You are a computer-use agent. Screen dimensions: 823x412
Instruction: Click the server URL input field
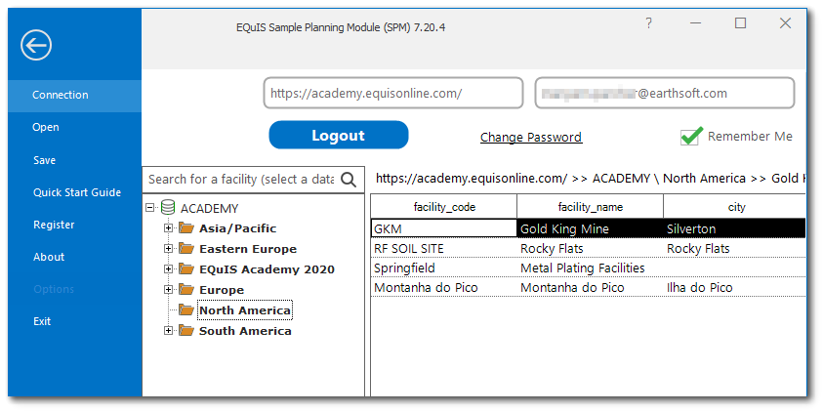[x=393, y=94]
